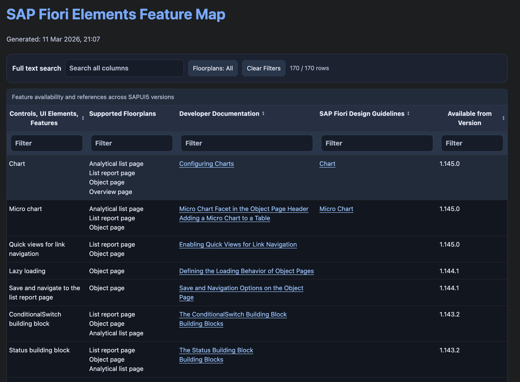Open the Micro Chart design guideline link
The width and height of the screenshot is (520, 382).
(x=336, y=209)
